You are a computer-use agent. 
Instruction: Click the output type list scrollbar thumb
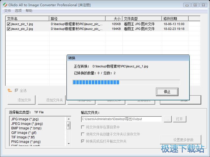pos(69,125)
